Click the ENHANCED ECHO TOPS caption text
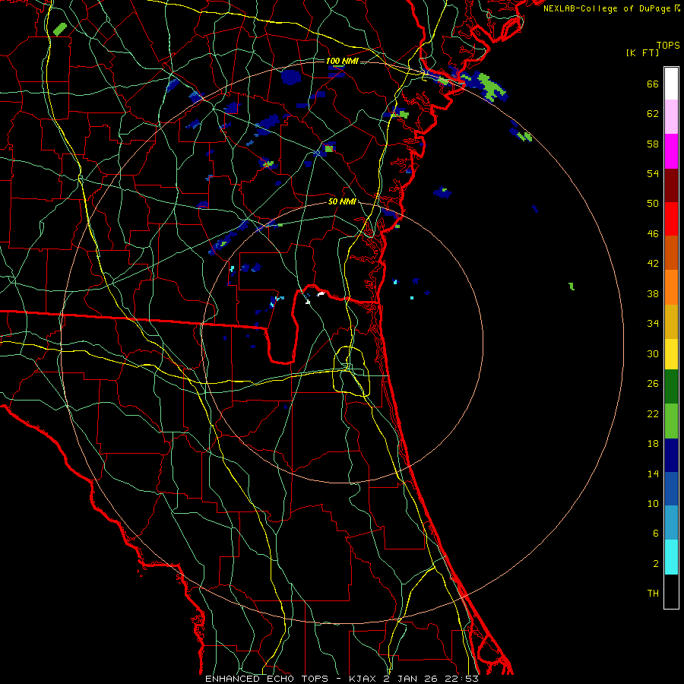The width and height of the screenshot is (684, 684). point(267,679)
